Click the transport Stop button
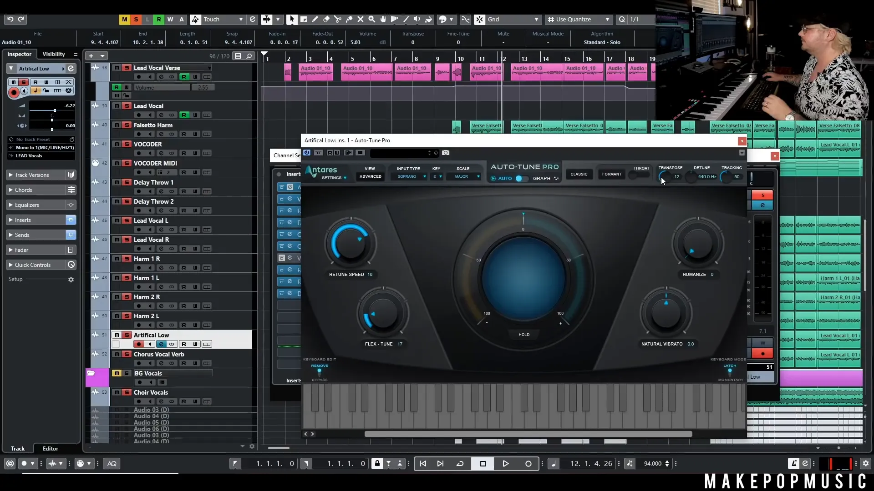The width and height of the screenshot is (874, 491). click(x=483, y=464)
